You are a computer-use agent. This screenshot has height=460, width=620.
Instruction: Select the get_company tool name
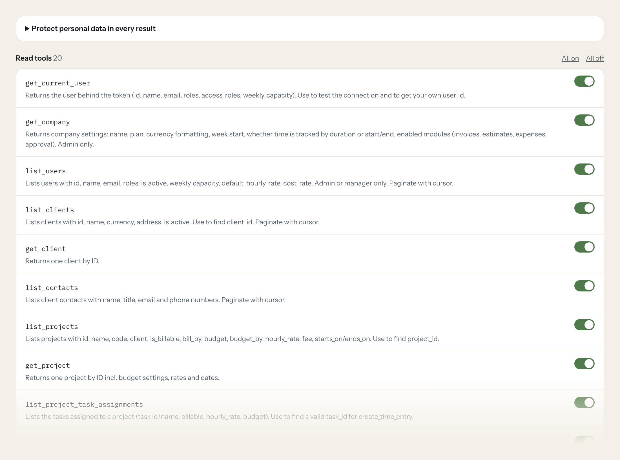(x=48, y=122)
